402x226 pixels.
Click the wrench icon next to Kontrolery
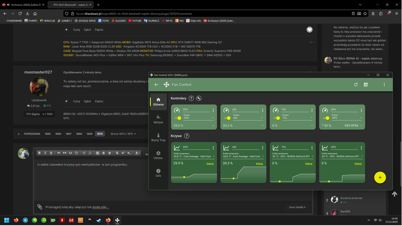point(199,98)
